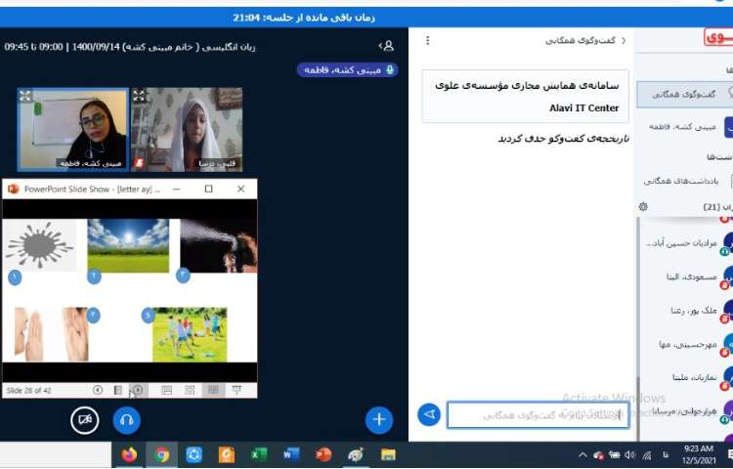Open the public chat options menu (three dots)
The image size is (733, 469).
[x=427, y=41]
